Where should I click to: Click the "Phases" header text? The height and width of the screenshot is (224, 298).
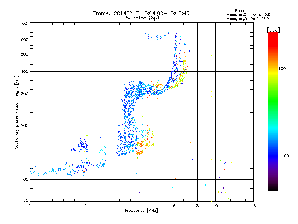click(241, 11)
